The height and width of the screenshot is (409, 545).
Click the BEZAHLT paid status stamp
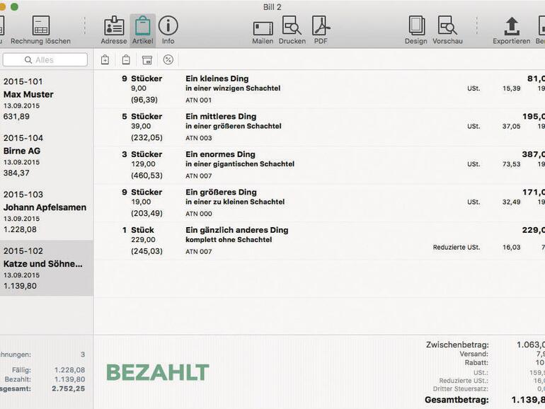click(x=157, y=372)
